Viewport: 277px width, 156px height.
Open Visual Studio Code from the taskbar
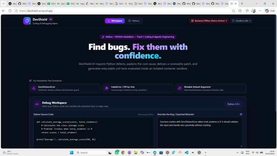(x=186, y=153)
